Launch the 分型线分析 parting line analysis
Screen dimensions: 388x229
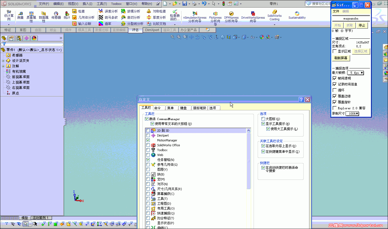(132, 24)
